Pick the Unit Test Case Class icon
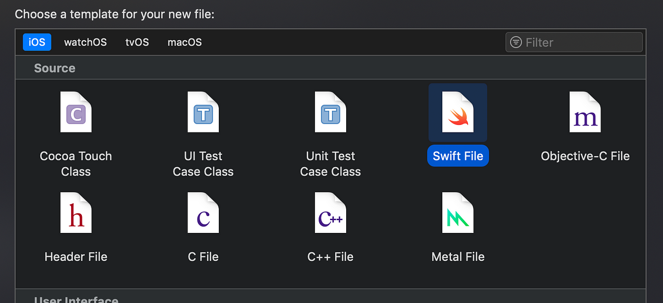Viewport: 663px width, 303px height. tap(331, 112)
